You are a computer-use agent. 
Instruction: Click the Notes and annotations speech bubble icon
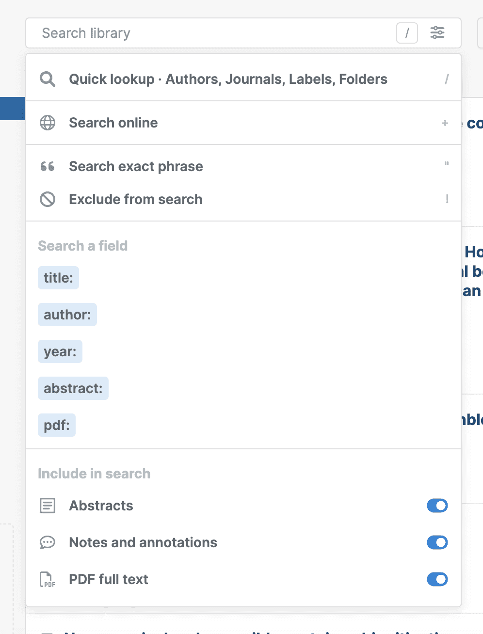tap(48, 542)
